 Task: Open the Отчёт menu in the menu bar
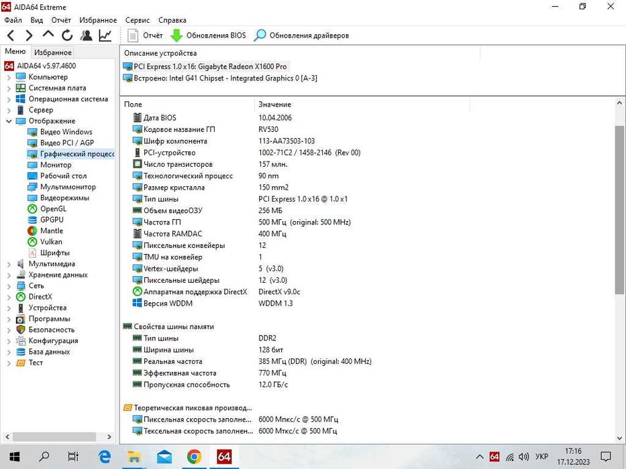coord(60,20)
